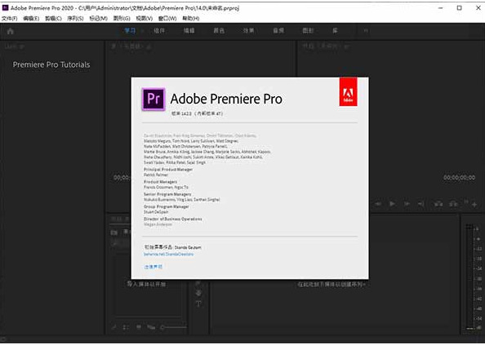Switch to the 编辑 workspace tab

pyautogui.click(x=189, y=30)
